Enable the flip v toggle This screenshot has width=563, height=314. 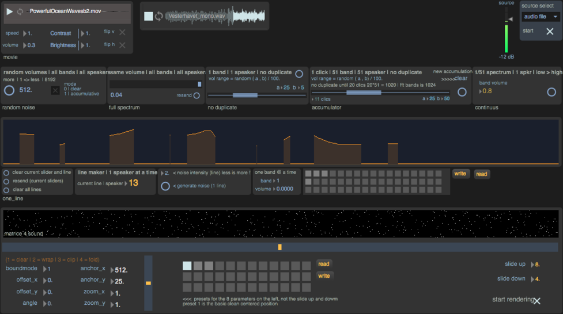122,33
